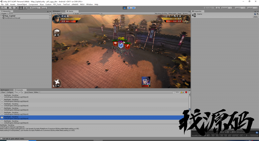The height and width of the screenshot is (141, 259).
Task: Expand the Map_Capital scene
Action: click(1, 16)
